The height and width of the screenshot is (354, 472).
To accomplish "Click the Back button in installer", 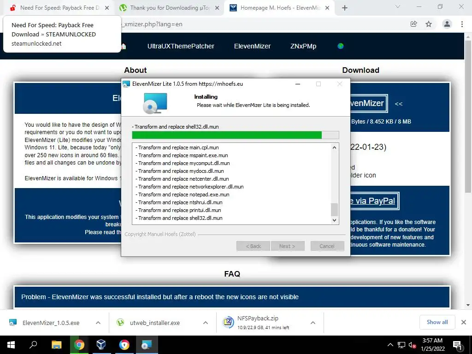I will pyautogui.click(x=253, y=246).
